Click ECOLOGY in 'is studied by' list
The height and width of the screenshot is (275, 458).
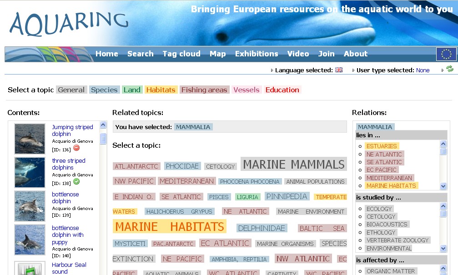click(x=379, y=209)
